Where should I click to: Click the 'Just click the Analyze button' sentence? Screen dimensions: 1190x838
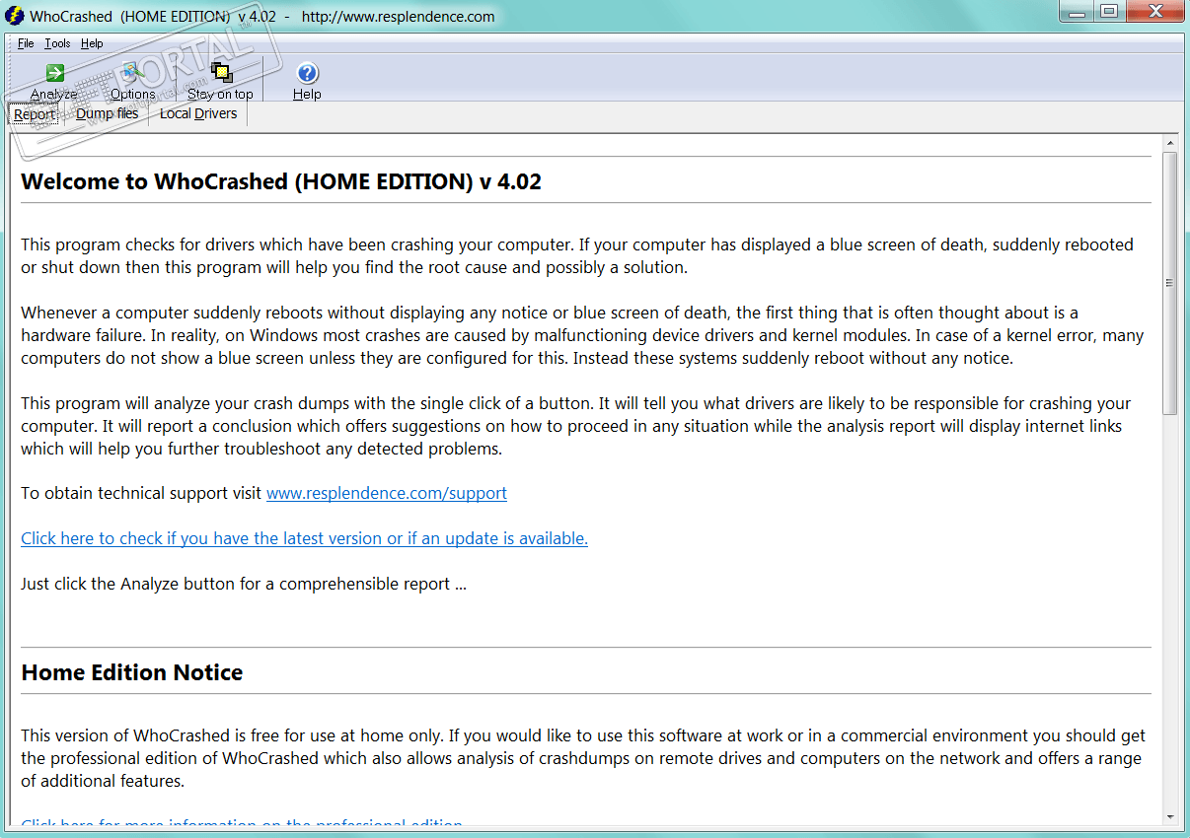(x=244, y=584)
